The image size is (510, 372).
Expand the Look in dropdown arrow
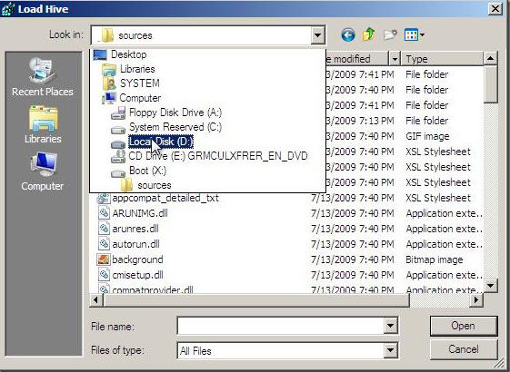(x=317, y=35)
